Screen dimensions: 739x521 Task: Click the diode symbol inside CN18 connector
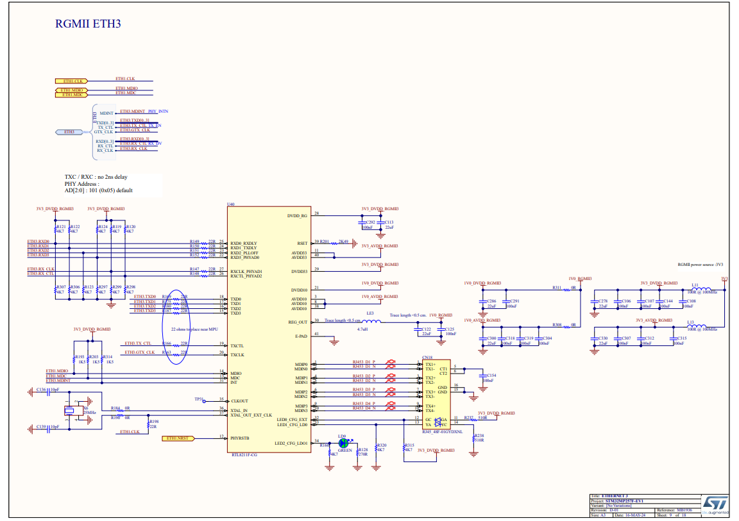click(x=438, y=422)
